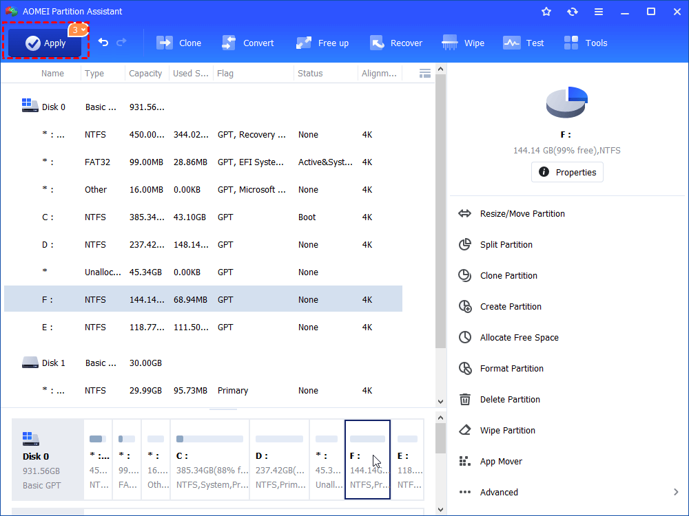This screenshot has width=689, height=516.
Task: Click the F: pie chart icon
Action: (567, 103)
